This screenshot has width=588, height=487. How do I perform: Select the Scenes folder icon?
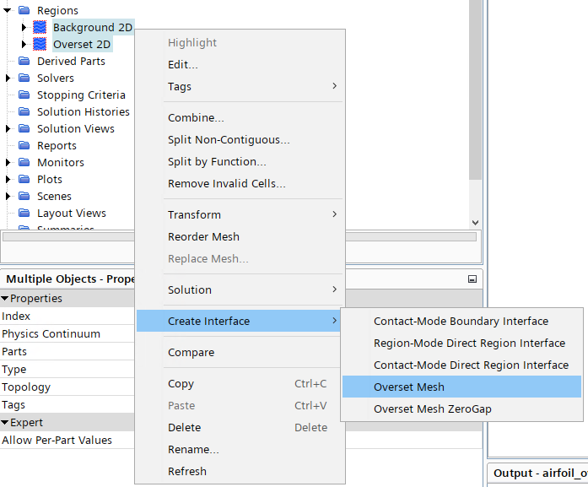(x=24, y=196)
